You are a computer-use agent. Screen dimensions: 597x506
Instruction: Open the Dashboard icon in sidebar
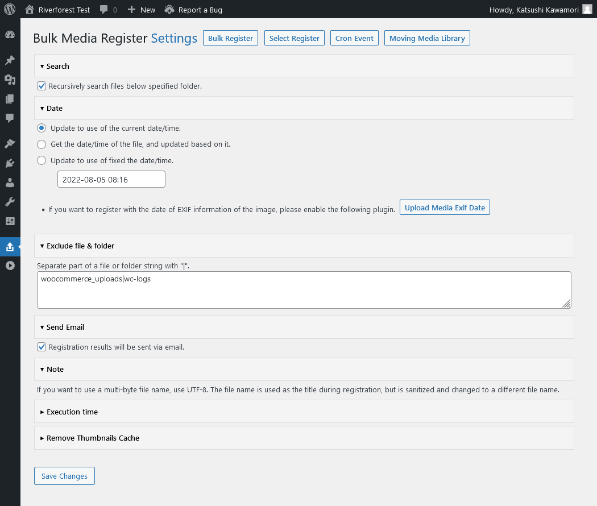tap(10, 35)
